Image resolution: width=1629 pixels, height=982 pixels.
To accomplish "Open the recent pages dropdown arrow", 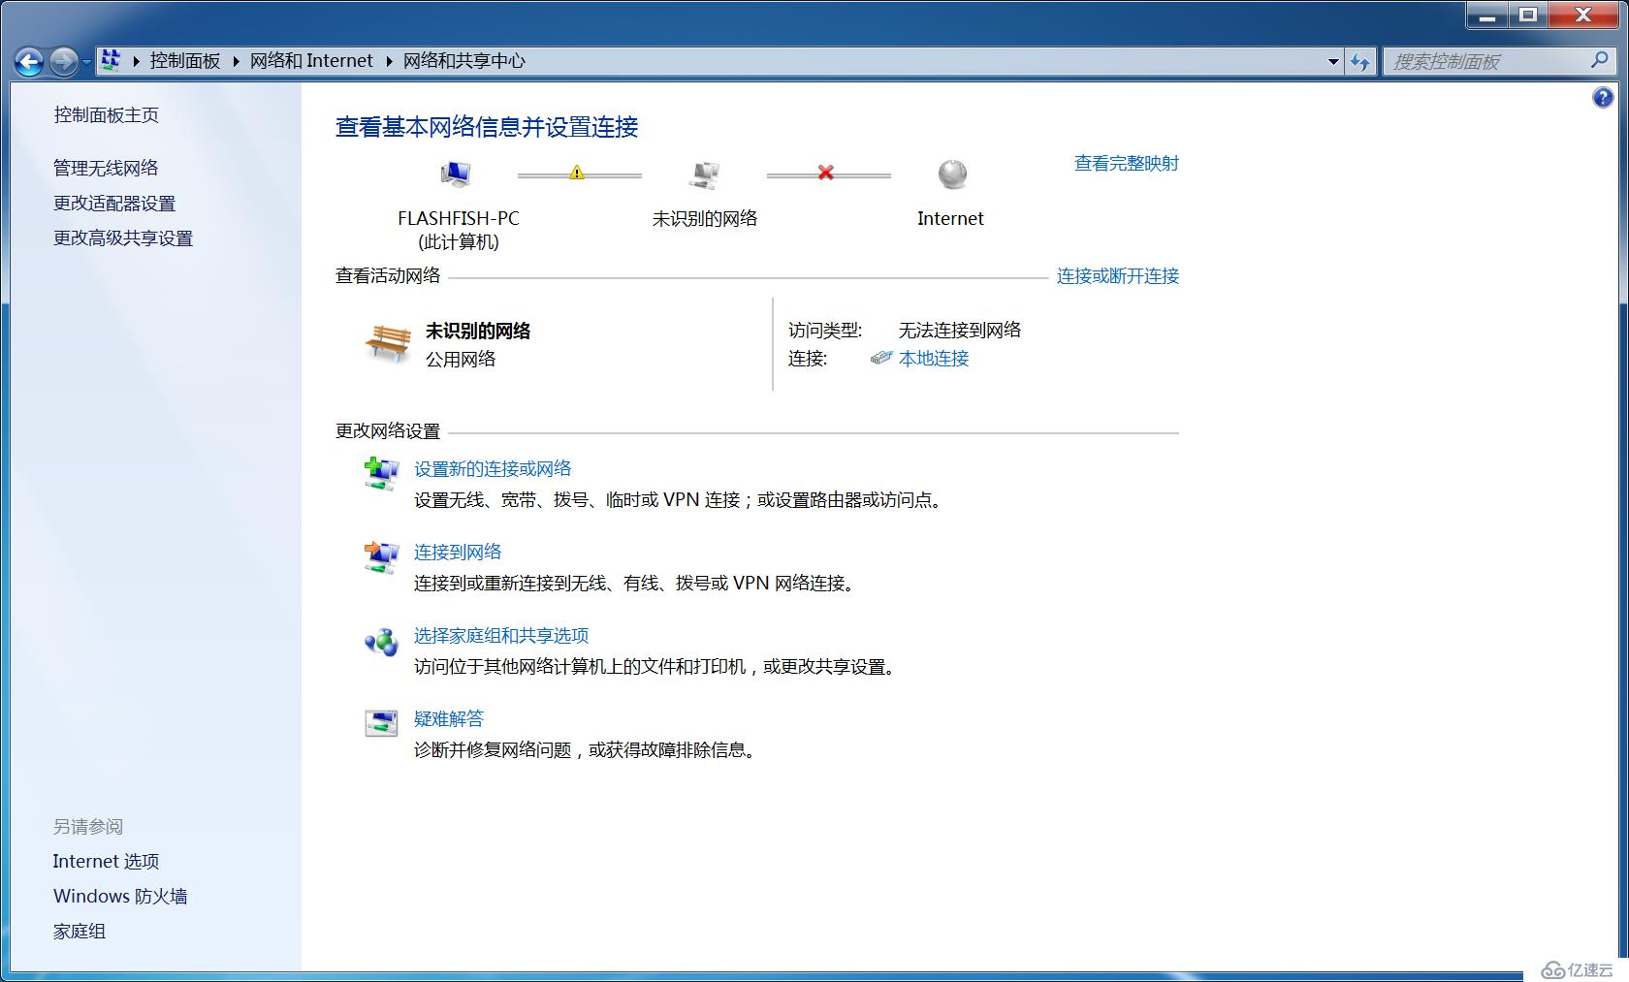I will tap(86, 62).
